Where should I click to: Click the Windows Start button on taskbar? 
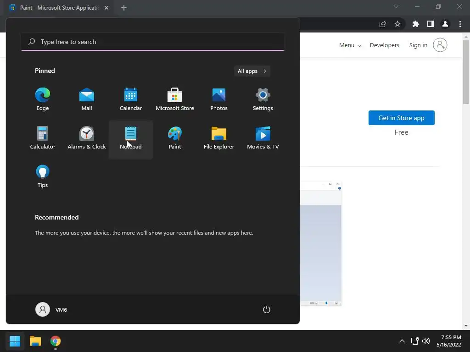(x=15, y=341)
